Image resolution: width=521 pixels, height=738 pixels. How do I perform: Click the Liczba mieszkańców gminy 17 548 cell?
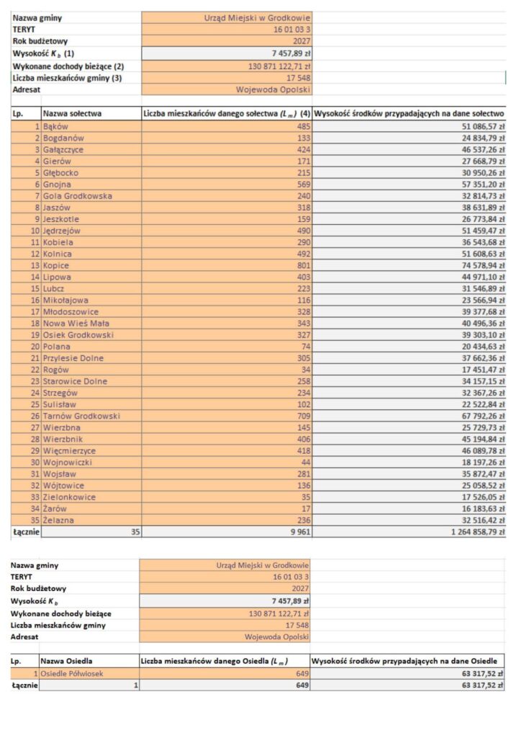[227, 78]
